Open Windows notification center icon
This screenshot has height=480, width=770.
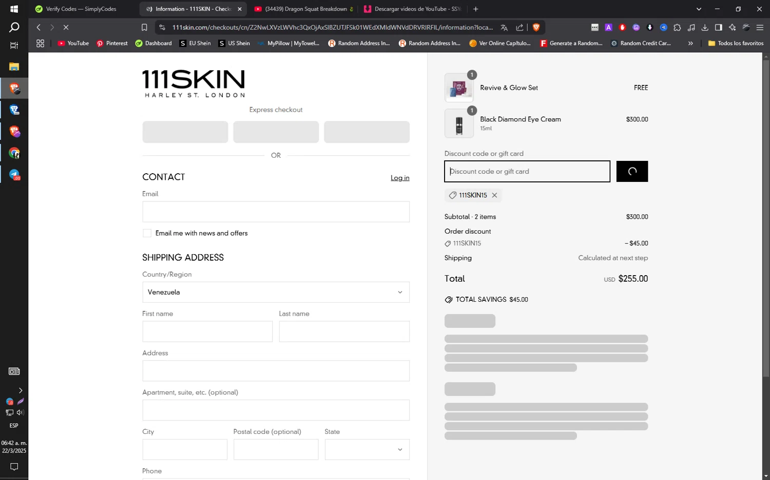click(x=14, y=467)
